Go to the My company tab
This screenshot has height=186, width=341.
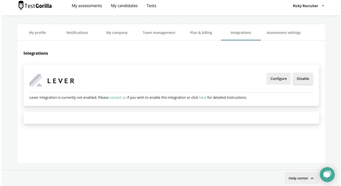pyautogui.click(x=117, y=32)
